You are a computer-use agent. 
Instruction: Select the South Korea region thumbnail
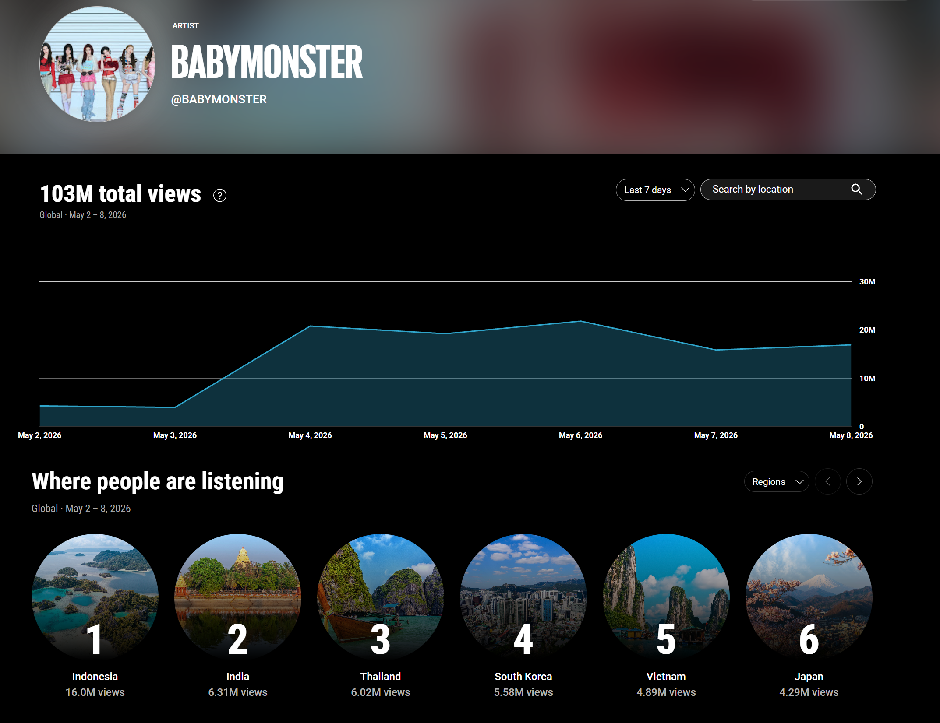pyautogui.click(x=523, y=597)
